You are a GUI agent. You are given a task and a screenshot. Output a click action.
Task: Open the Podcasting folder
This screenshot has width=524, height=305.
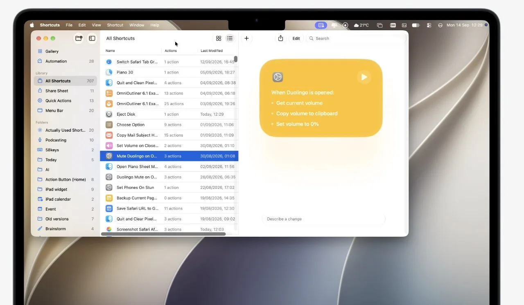point(65,140)
